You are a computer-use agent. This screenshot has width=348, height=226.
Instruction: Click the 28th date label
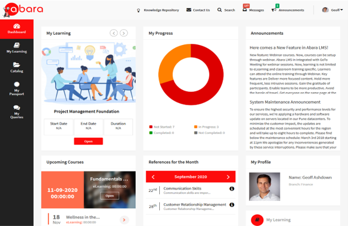[153, 206]
